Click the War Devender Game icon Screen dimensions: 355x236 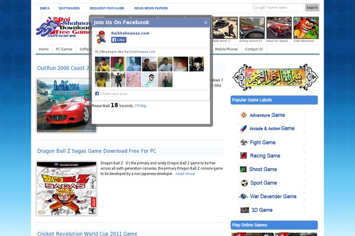(243, 196)
